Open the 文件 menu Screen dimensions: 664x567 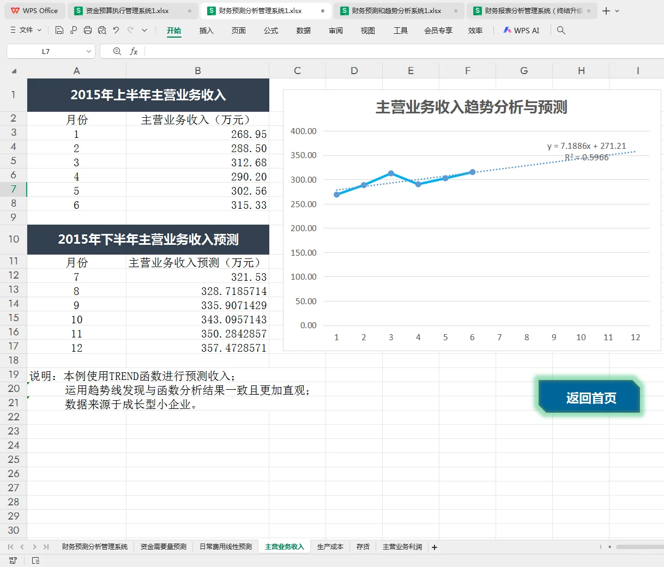[26, 31]
